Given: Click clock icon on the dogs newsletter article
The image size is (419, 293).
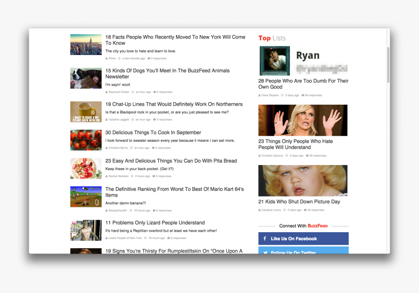Looking at the screenshot, I should pos(133,92).
